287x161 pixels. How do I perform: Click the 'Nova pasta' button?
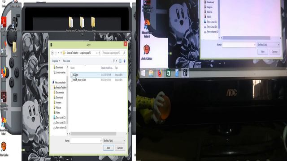pyautogui.click(x=67, y=61)
